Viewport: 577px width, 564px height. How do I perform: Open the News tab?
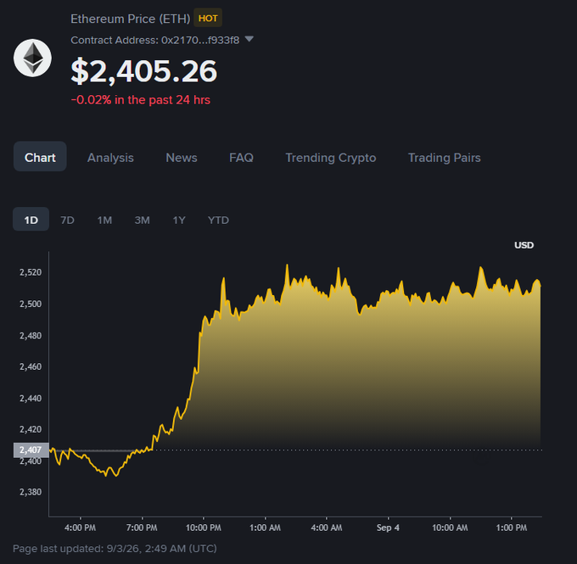coord(182,158)
